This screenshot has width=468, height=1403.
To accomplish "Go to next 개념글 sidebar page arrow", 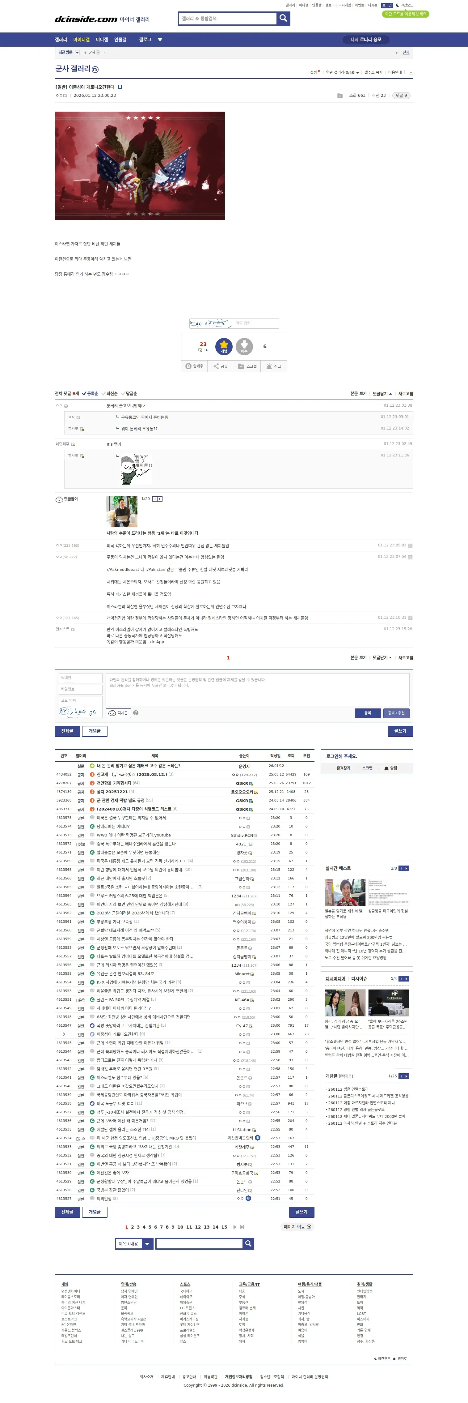I will click(x=407, y=1076).
